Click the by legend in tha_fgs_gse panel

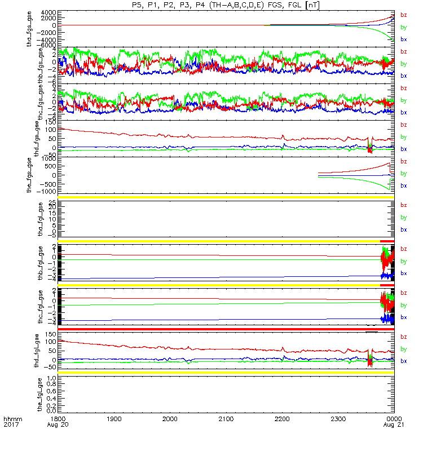click(404, 27)
